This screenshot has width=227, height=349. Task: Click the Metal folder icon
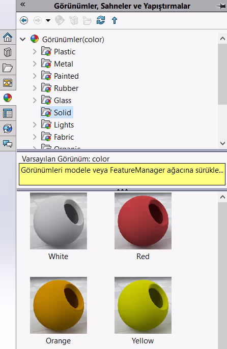coord(46,64)
